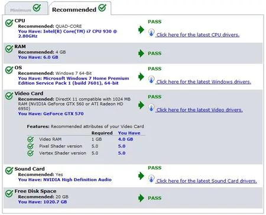Open the latest CPU drivers link
The image size is (266, 215).
pyautogui.click(x=198, y=35)
